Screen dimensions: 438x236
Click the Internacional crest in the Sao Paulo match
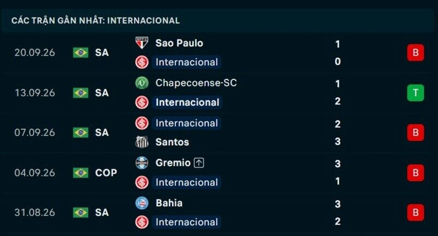pyautogui.click(x=142, y=62)
